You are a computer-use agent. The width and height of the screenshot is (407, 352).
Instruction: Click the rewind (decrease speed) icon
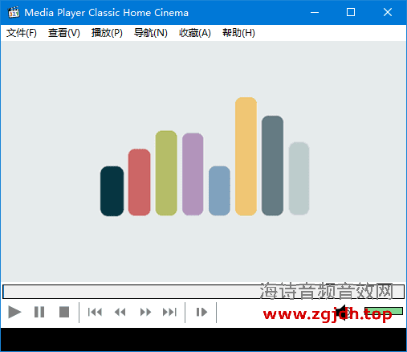pos(120,312)
